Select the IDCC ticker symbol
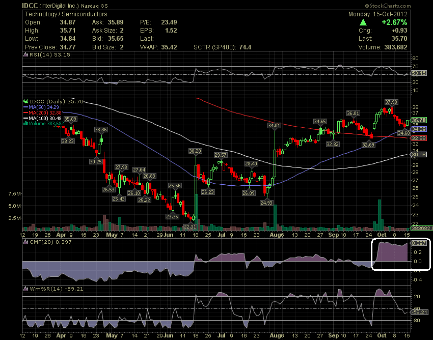The height and width of the screenshot is (340, 433). click(29, 7)
